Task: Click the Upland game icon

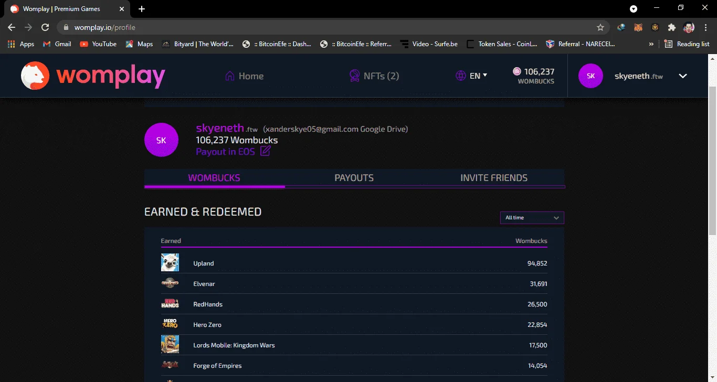Action: pyautogui.click(x=170, y=263)
